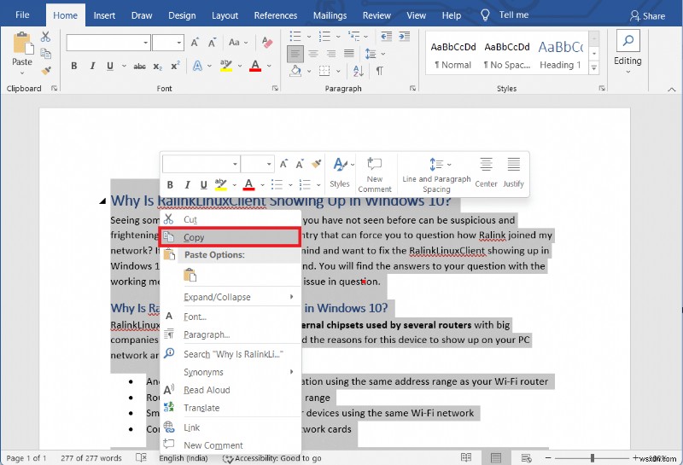683x465 pixels.
Task: Apply the ribbon red Font Color button
Action: [x=255, y=67]
